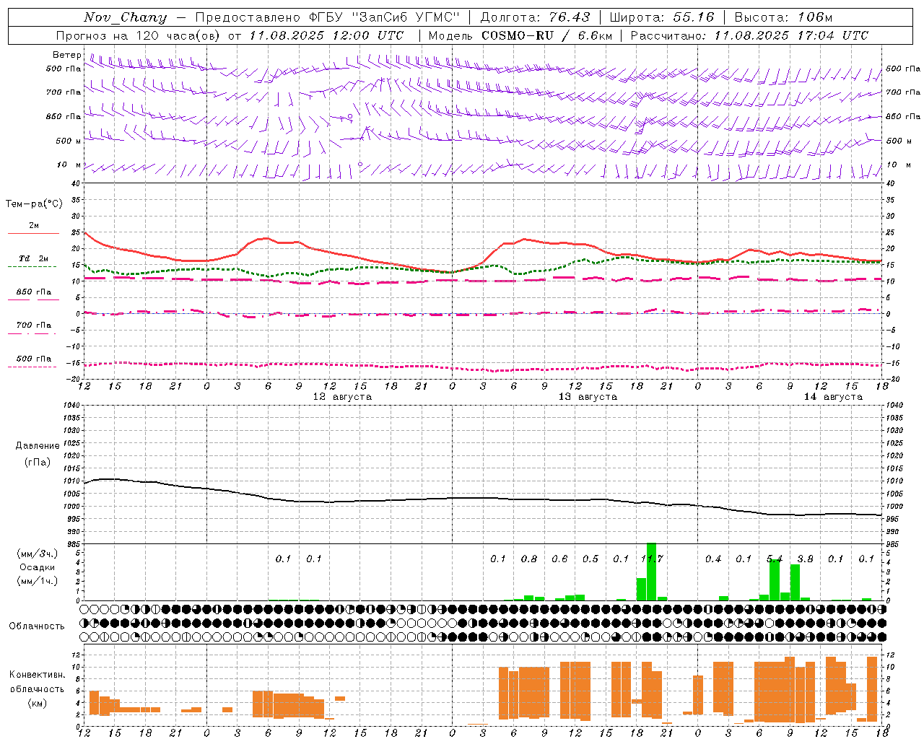924x739 pixels.
Task: Click the tallest green precipitation bar
Action: 651,572
